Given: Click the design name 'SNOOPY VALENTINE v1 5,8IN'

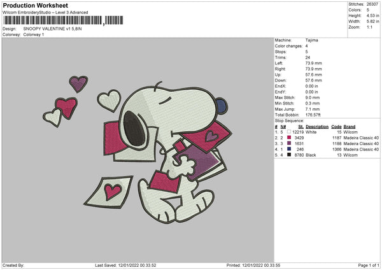Looking at the screenshot, I should [x=52, y=29].
